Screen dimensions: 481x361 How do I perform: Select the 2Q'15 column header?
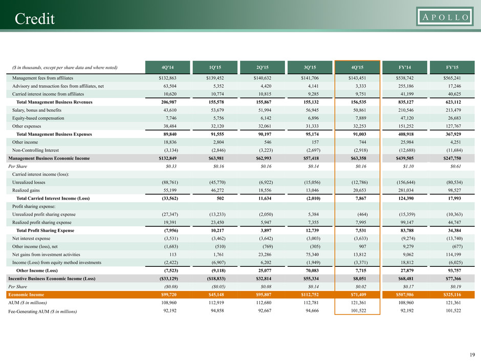pyautogui.click(x=263, y=67)
